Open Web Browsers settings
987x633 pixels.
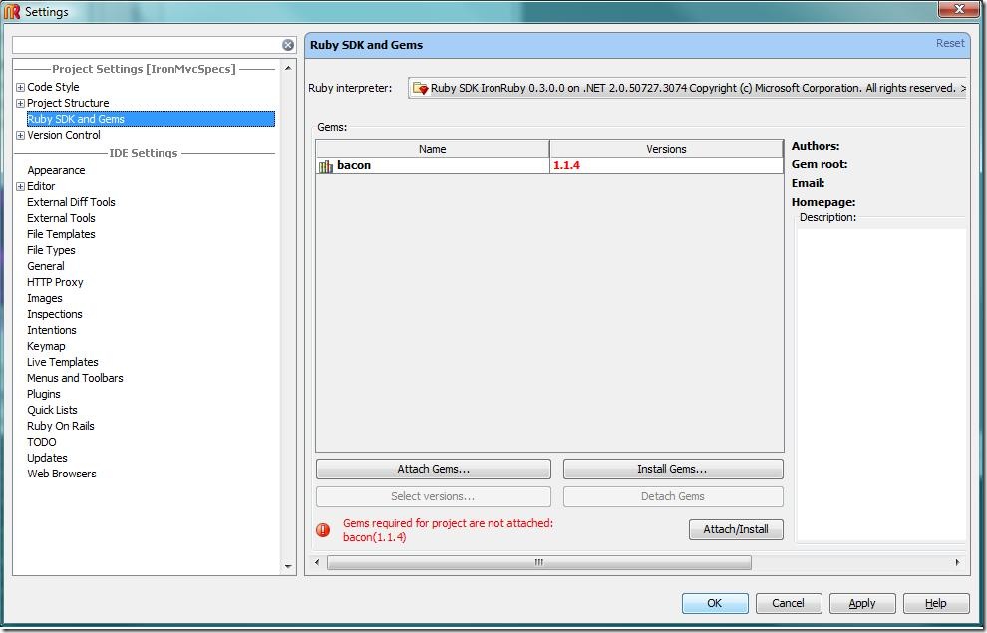point(62,474)
